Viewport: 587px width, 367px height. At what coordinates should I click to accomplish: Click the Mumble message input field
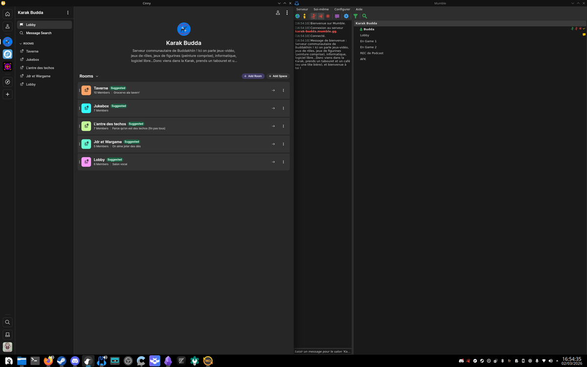[323, 351]
